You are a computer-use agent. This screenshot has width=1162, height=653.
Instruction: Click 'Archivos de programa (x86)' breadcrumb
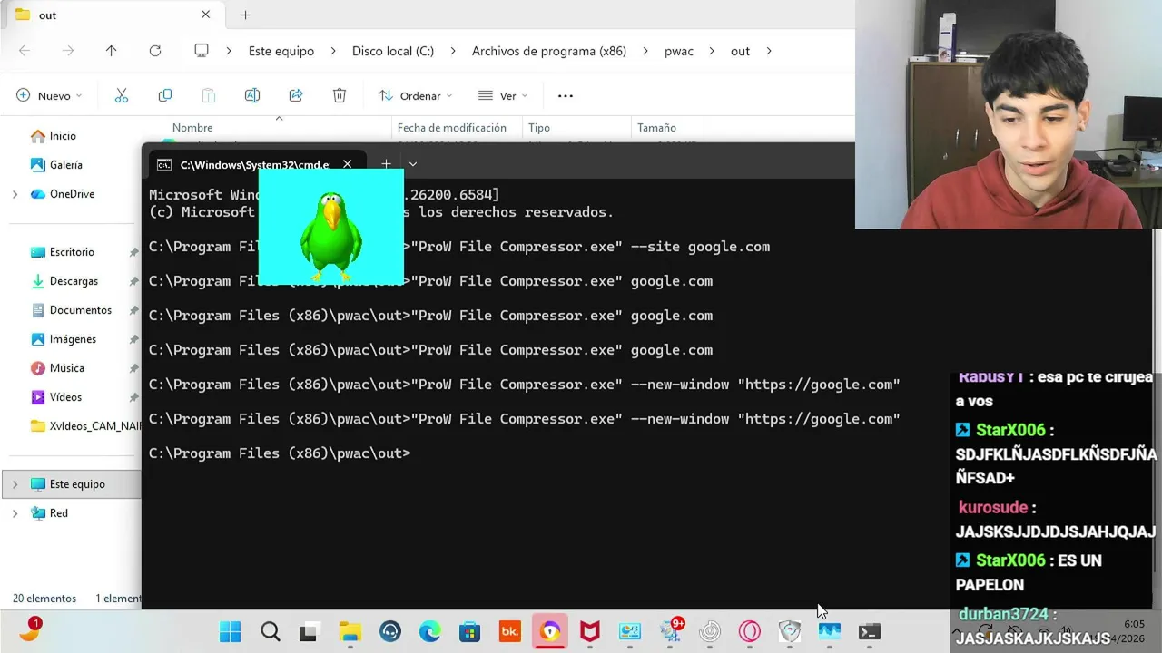(x=549, y=51)
